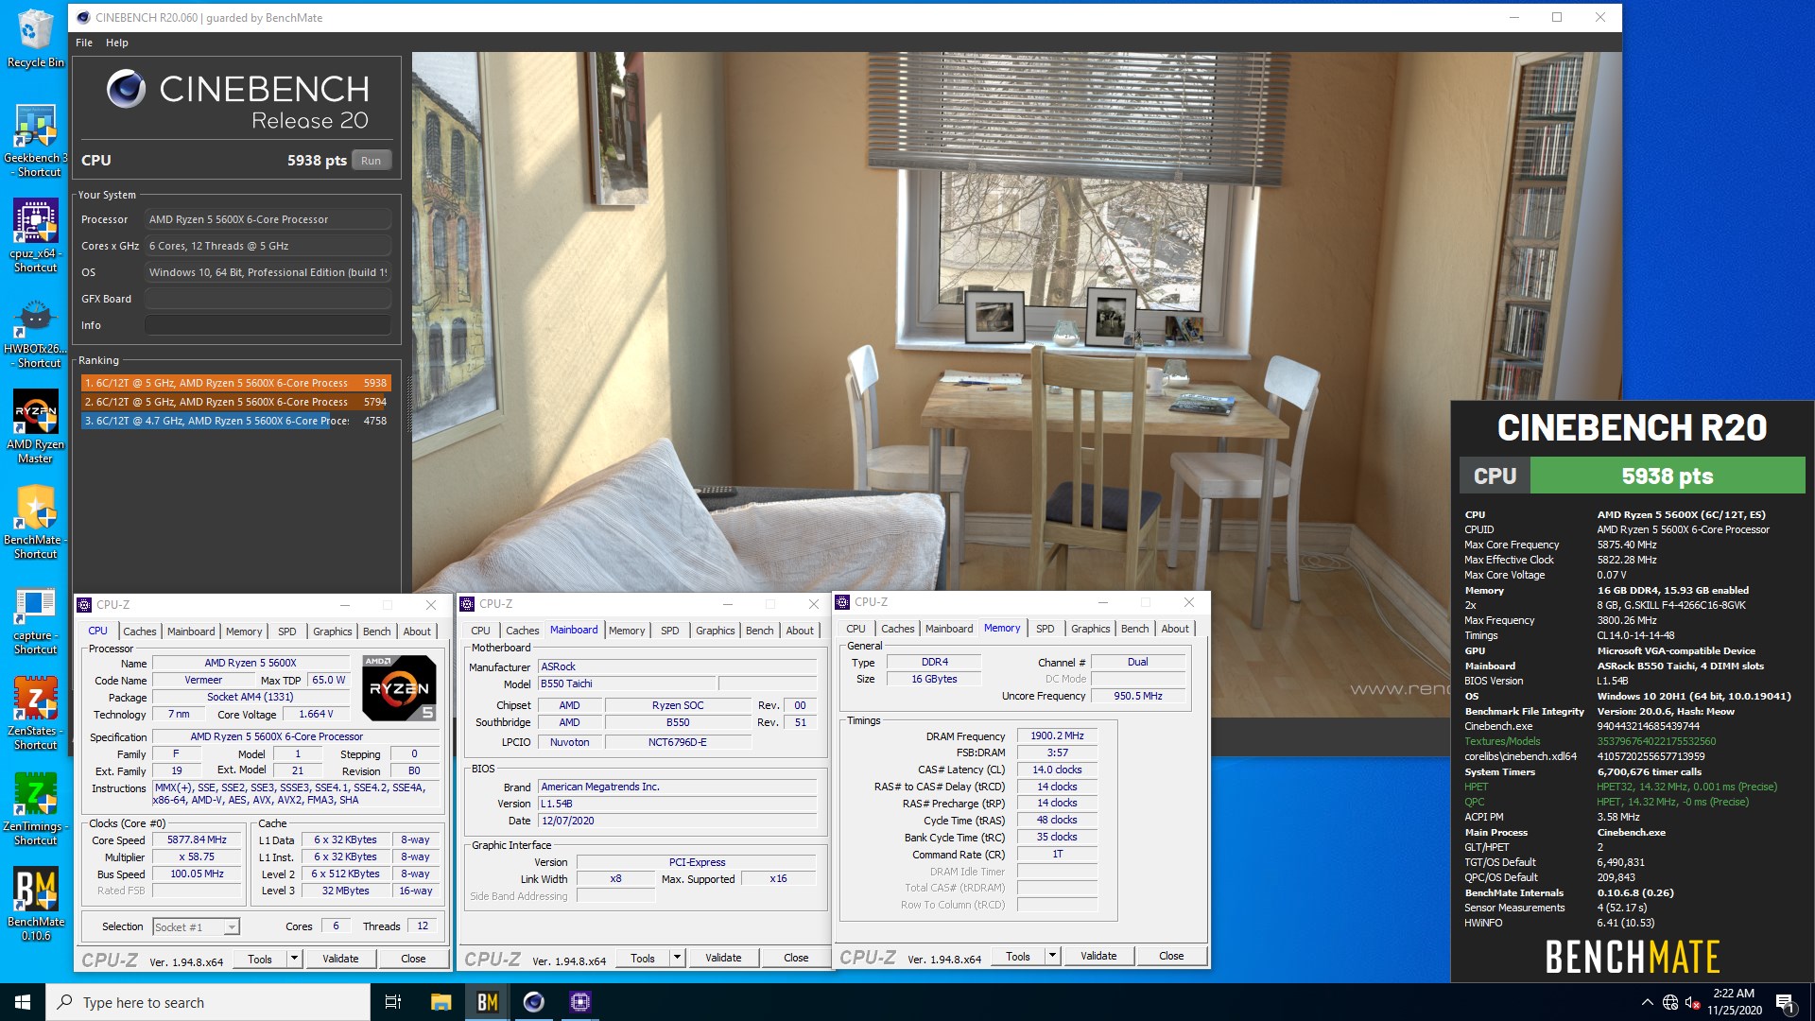Viewport: 1815px width, 1021px height.
Task: Open File Explorer from the taskbar
Action: pyautogui.click(x=441, y=1002)
